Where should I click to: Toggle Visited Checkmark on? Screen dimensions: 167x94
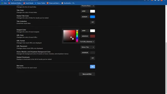pyautogui.click(x=92, y=58)
